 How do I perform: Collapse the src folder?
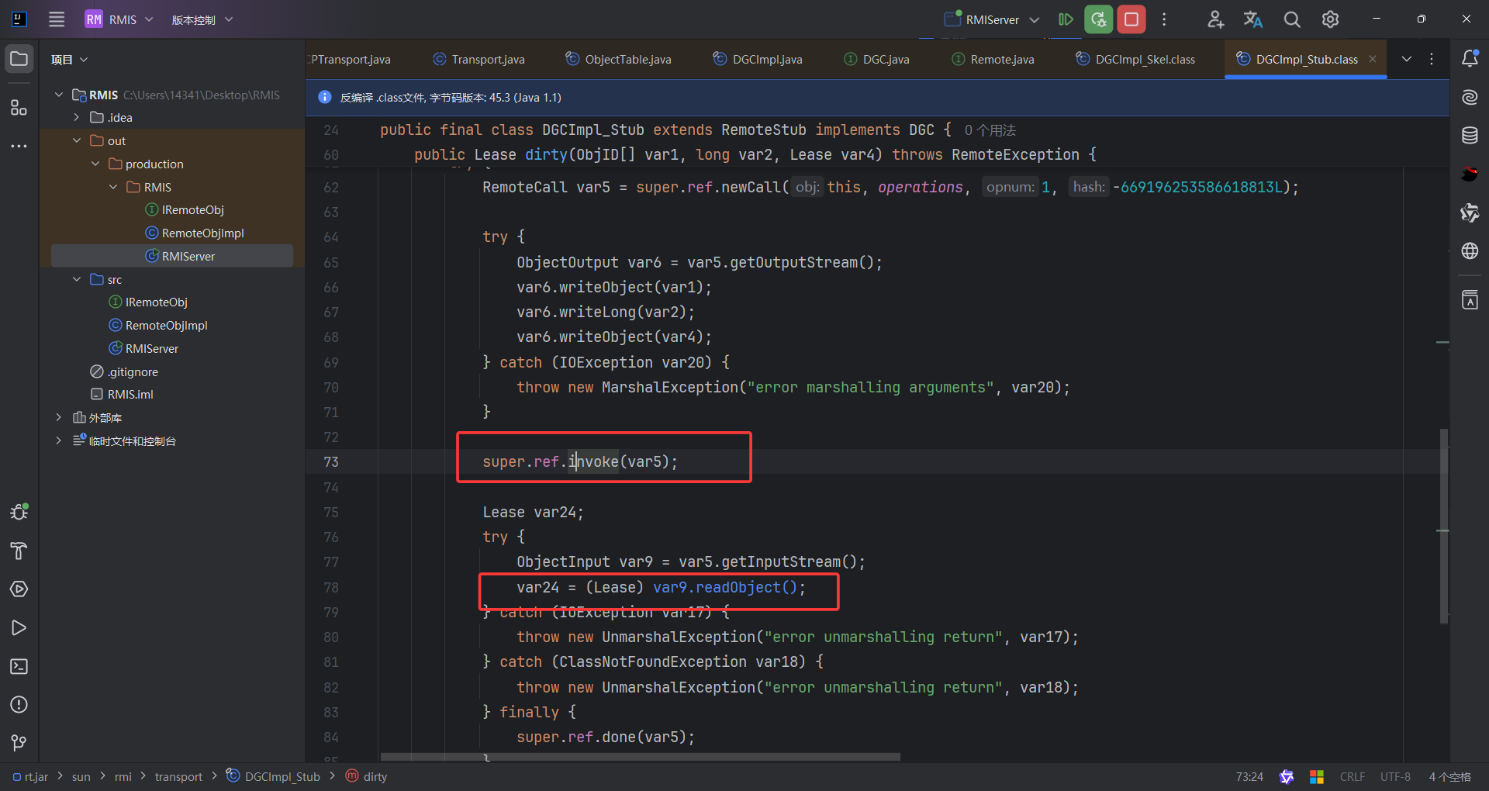(77, 279)
